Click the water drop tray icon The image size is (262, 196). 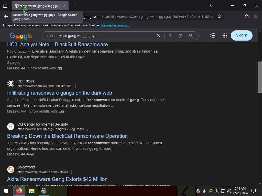pos(204,191)
